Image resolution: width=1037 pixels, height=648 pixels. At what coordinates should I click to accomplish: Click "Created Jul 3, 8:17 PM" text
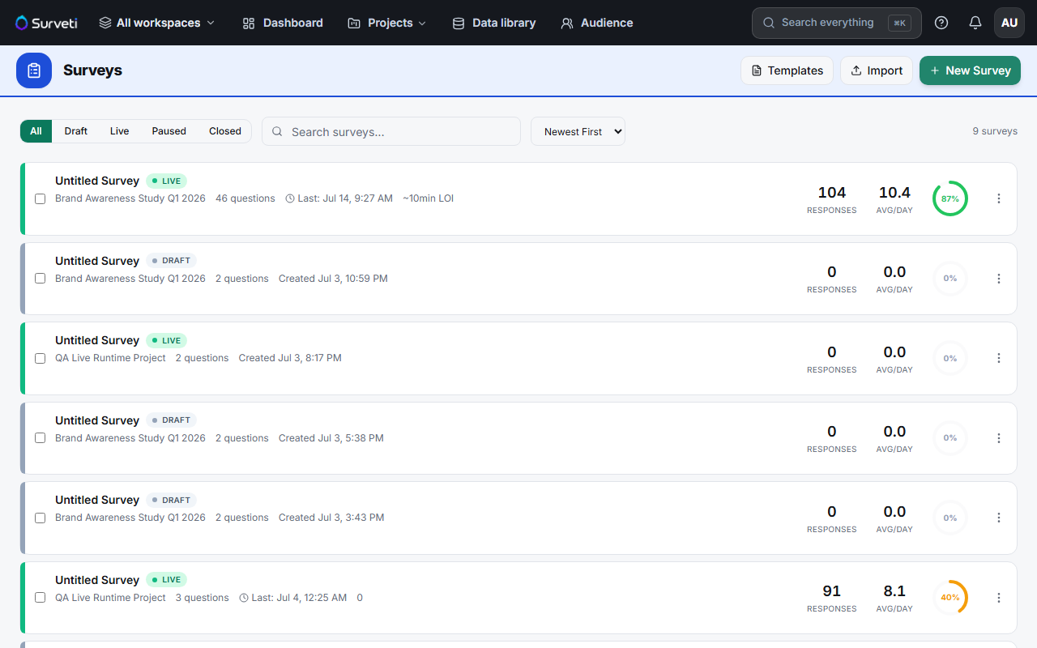290,358
